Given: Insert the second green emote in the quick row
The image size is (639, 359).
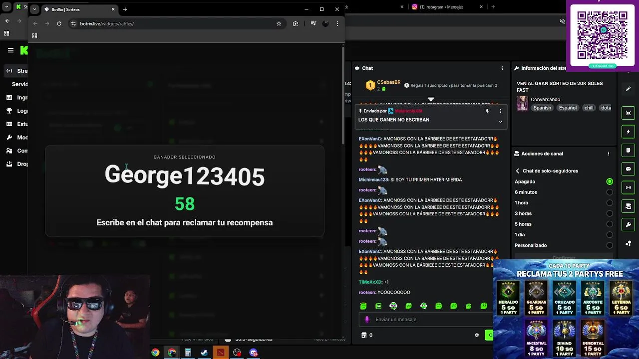Looking at the screenshot, I should tap(378, 306).
